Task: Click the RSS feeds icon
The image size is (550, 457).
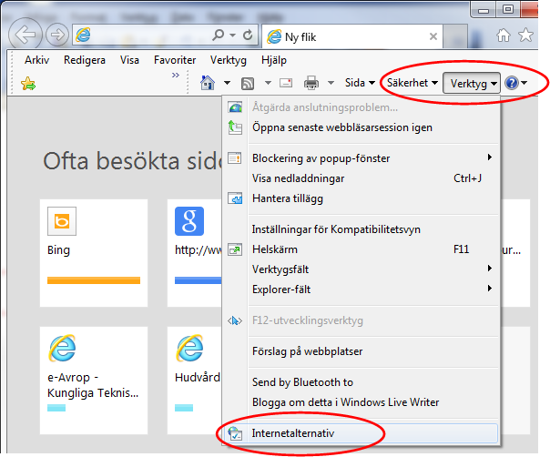Action: click(248, 83)
